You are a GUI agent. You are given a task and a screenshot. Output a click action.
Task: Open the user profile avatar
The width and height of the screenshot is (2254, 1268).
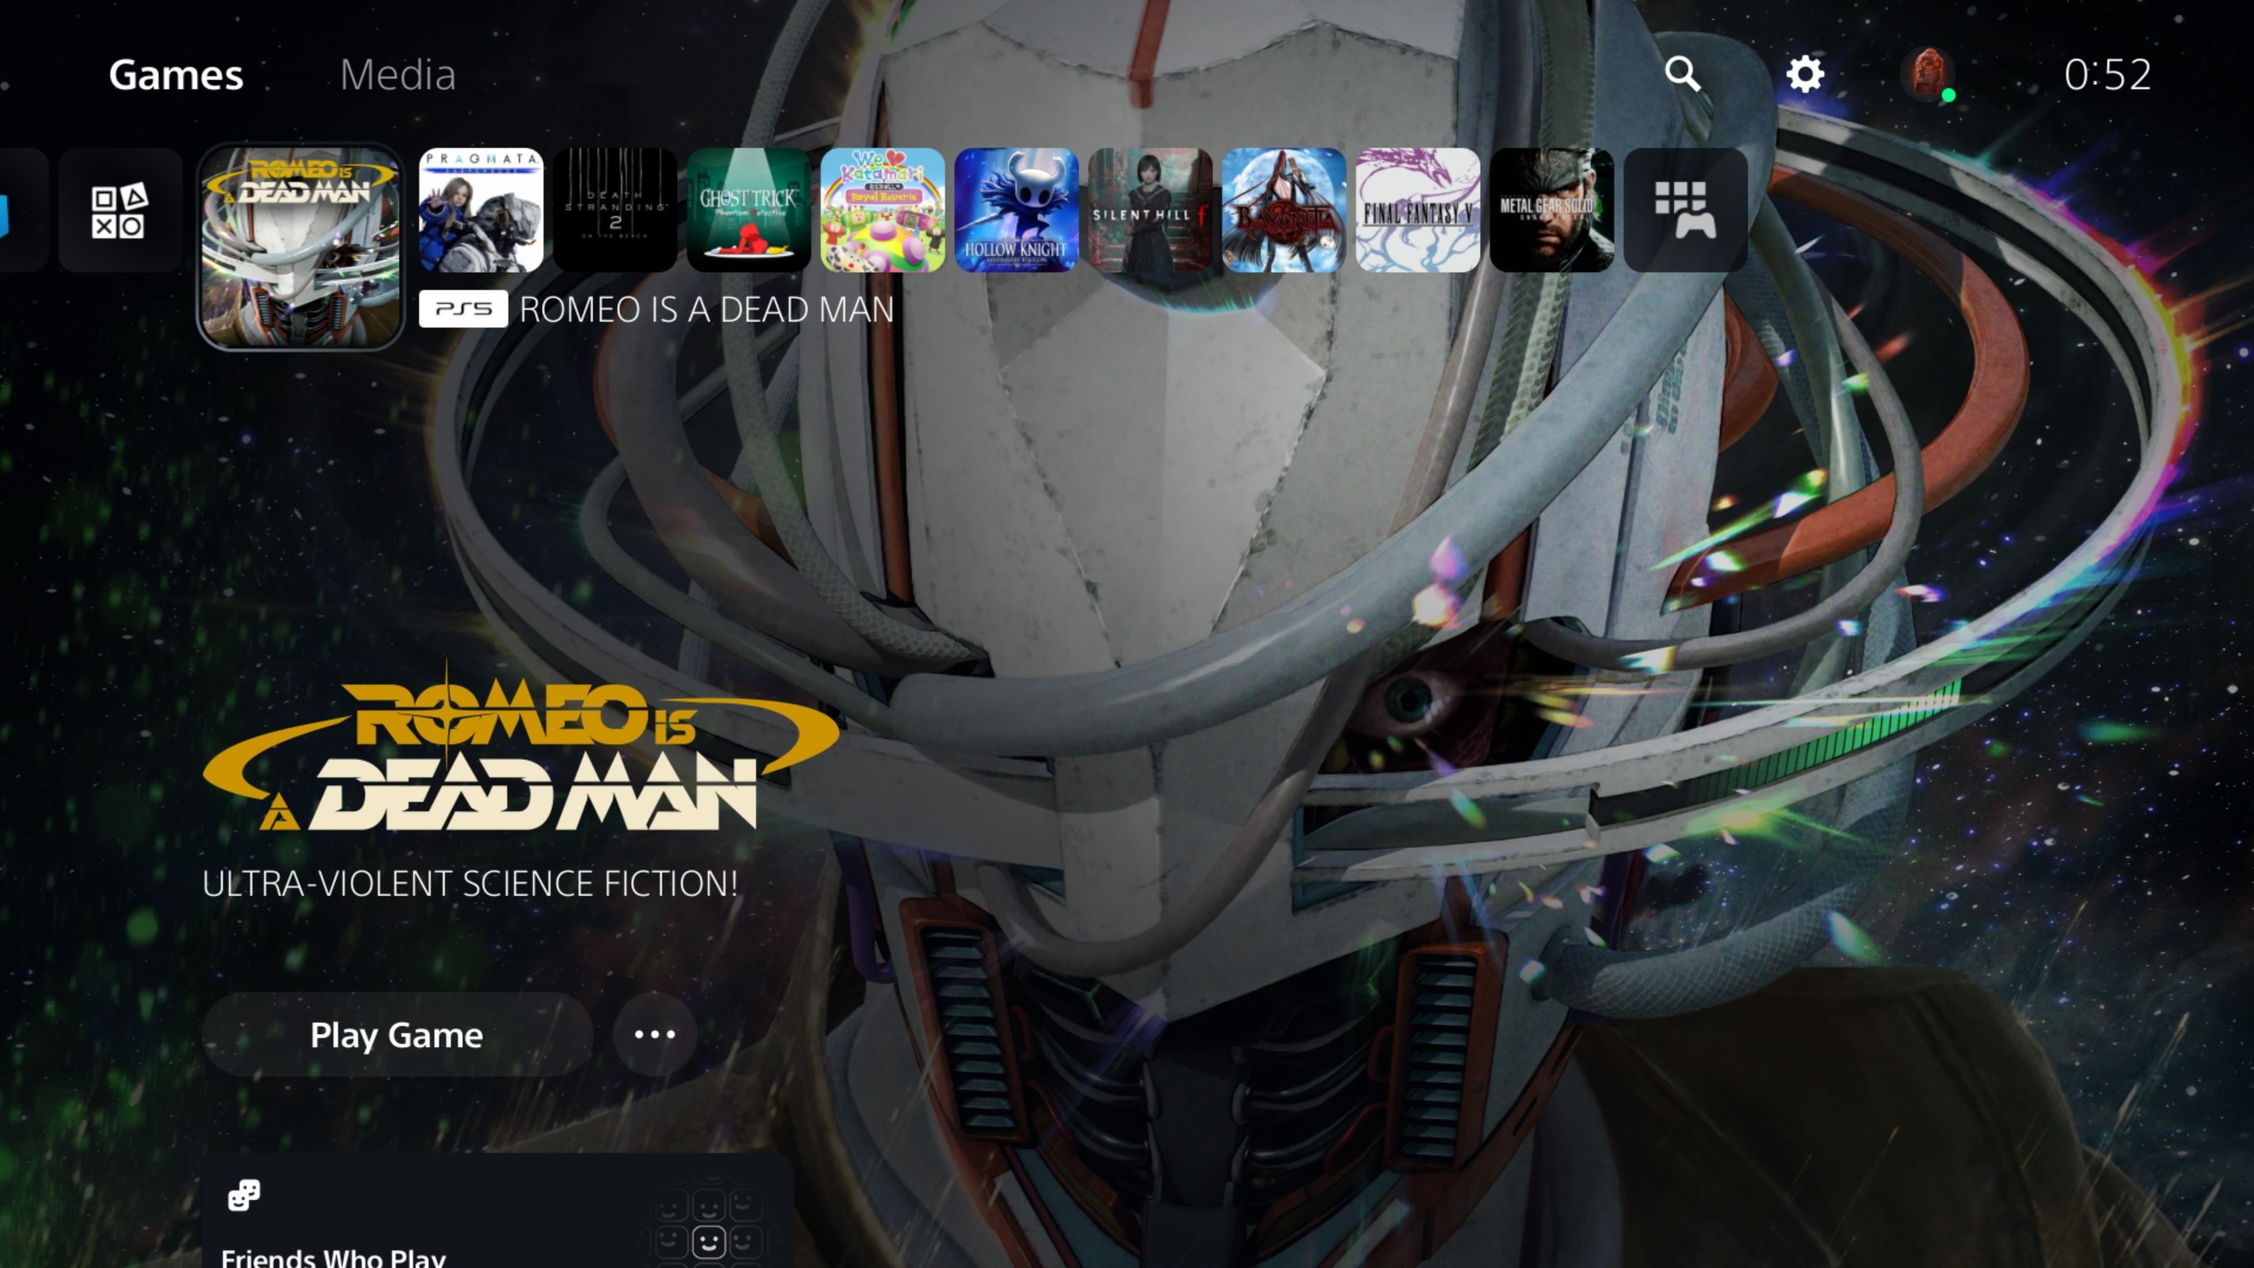click(x=1926, y=75)
